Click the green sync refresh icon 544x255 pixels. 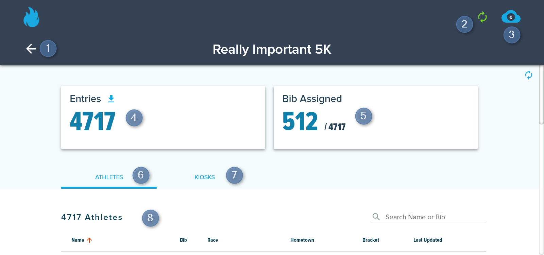point(482,17)
